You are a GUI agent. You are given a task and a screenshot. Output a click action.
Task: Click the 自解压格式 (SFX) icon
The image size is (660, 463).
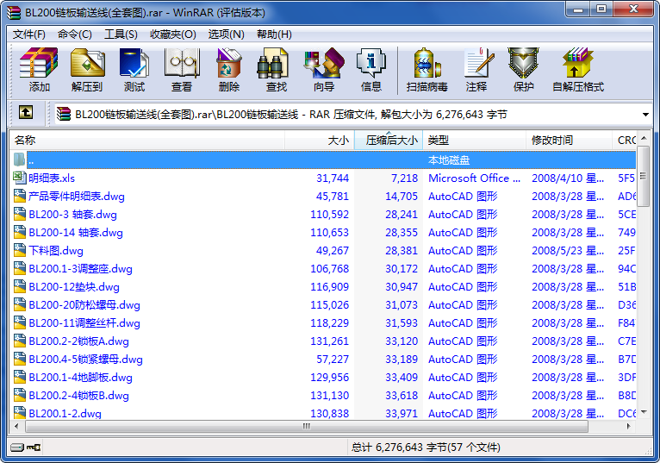click(578, 63)
